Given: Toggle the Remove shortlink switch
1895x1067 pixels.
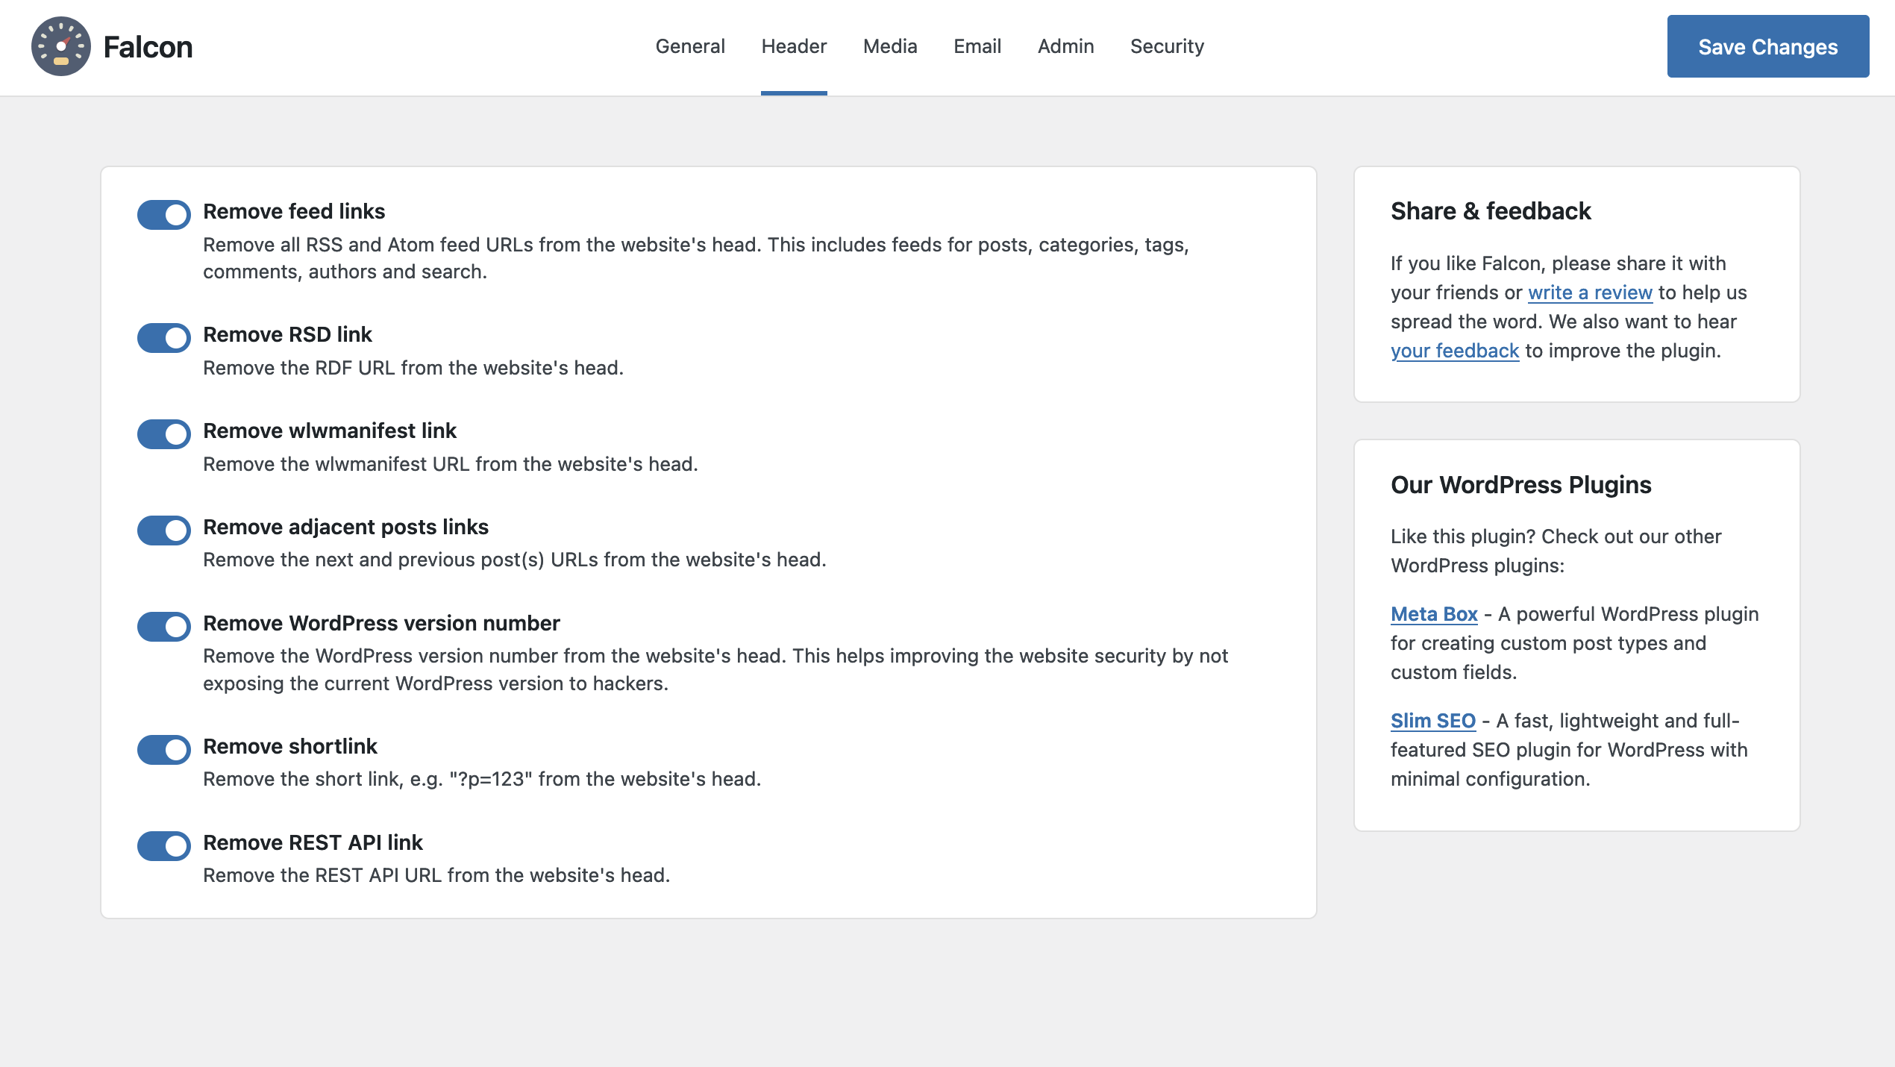Looking at the screenshot, I should pyautogui.click(x=163, y=750).
